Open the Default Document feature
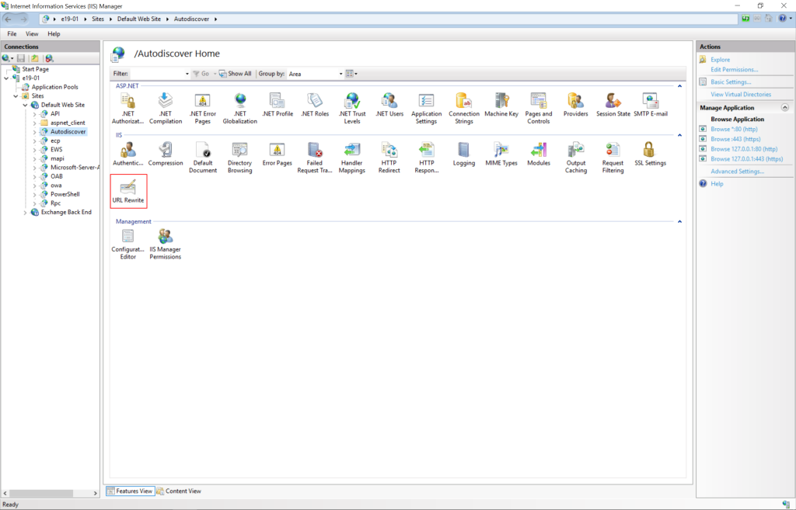The height and width of the screenshot is (510, 796). 202,156
